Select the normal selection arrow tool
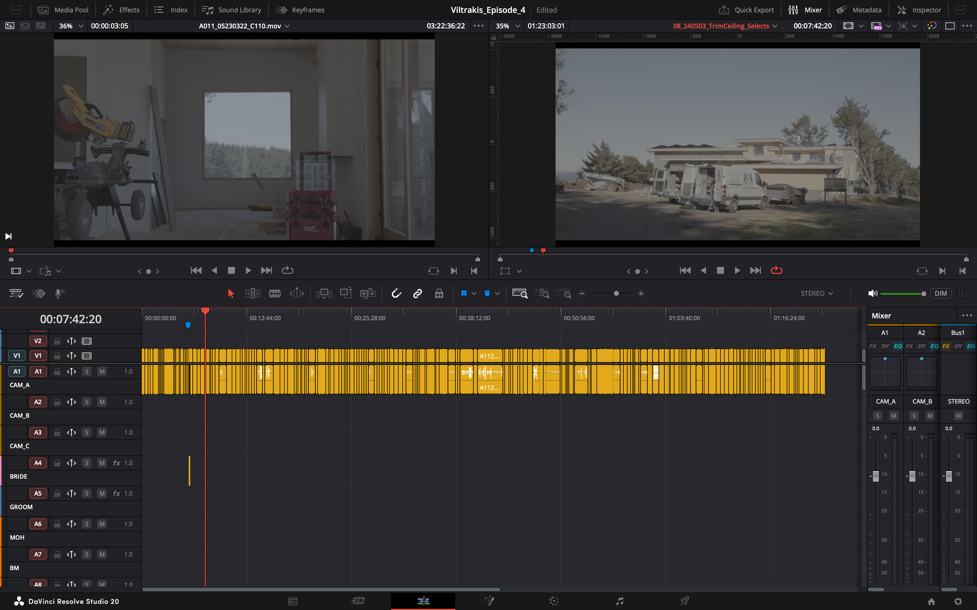 click(x=231, y=293)
